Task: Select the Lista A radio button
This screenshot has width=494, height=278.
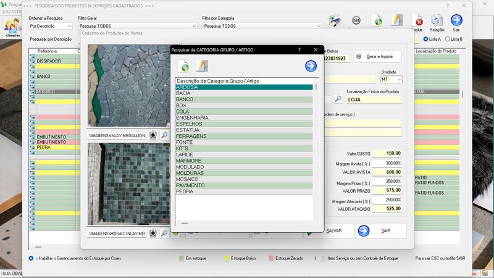Action: pos(426,39)
